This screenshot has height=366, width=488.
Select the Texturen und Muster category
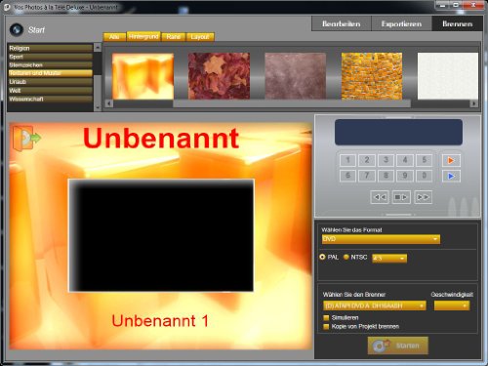click(51, 73)
